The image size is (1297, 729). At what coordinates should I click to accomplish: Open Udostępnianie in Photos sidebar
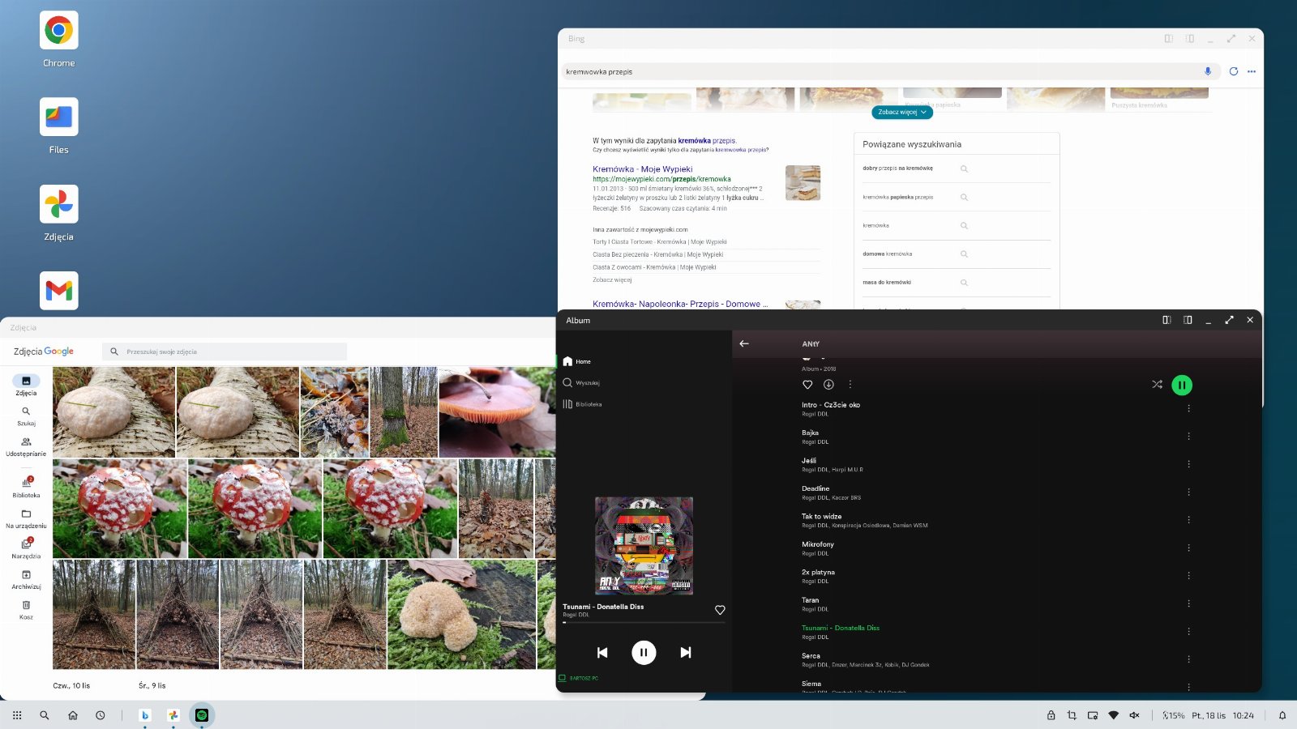tap(26, 447)
